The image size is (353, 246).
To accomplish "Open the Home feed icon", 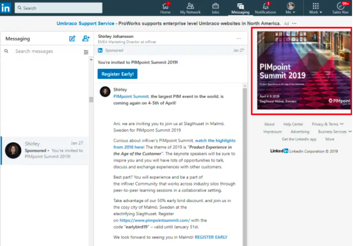I will tap(165, 6).
